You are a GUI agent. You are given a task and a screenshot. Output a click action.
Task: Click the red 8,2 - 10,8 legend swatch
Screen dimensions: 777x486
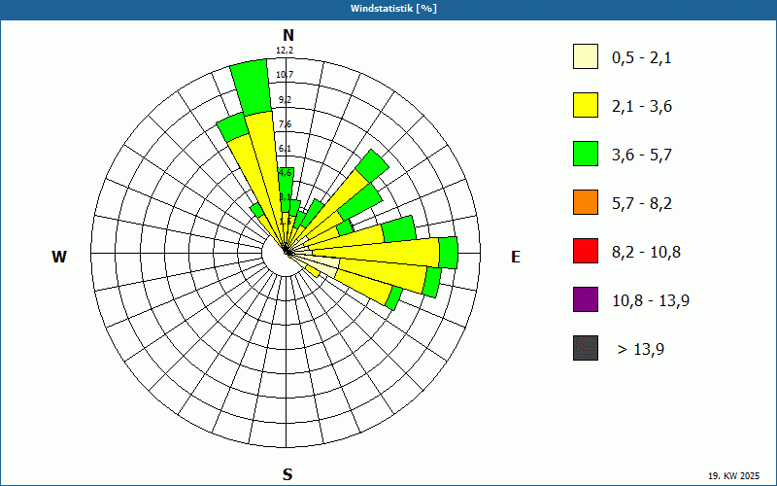tap(586, 251)
